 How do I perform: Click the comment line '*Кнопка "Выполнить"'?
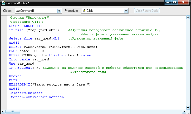point(29,18)
